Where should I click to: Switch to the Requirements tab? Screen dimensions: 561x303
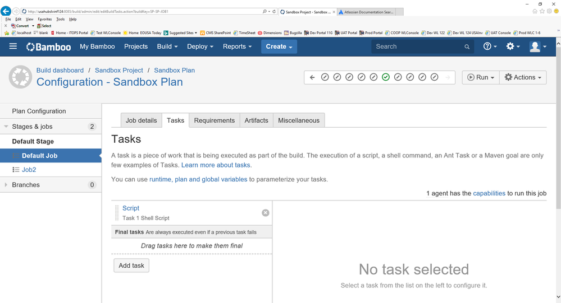pyautogui.click(x=215, y=120)
